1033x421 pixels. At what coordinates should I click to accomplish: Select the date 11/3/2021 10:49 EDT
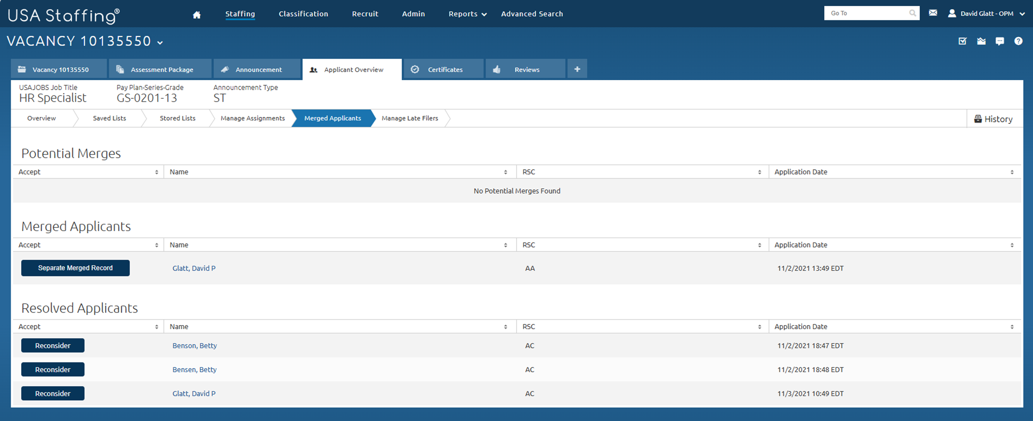(x=810, y=394)
